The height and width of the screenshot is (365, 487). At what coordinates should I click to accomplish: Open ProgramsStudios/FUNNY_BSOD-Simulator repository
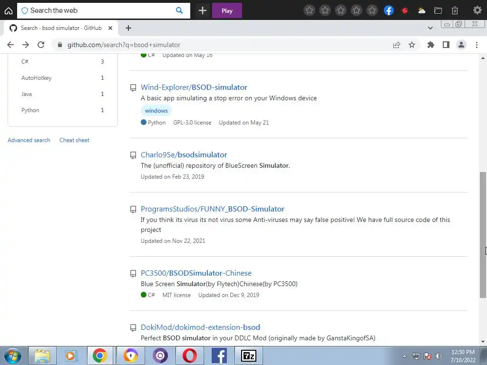click(x=213, y=209)
